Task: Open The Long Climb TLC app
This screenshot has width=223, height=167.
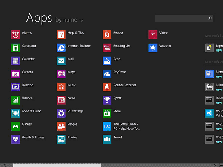Action: pos(107,126)
